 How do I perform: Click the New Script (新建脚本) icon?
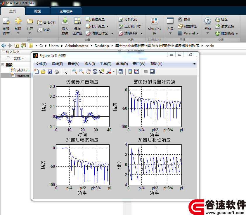[6, 21]
